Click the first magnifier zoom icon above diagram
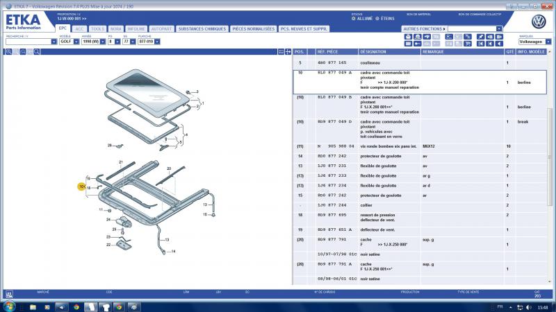The image size is (556, 312). (x=8, y=51)
